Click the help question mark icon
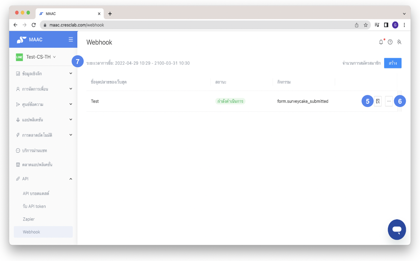Image resolution: width=420 pixels, height=261 pixels. point(390,42)
